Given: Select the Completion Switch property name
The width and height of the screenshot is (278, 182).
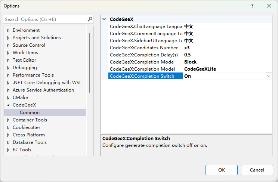Looking at the screenshot, I should pyautogui.click(x=146, y=76).
